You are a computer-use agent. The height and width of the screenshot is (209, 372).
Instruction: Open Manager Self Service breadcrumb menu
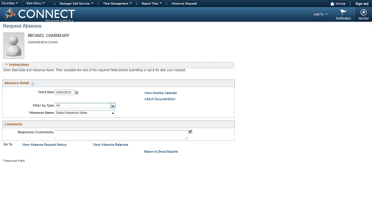point(76,3)
